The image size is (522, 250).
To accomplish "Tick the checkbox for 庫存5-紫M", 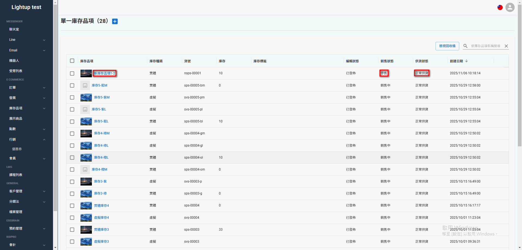I will 72,97.
